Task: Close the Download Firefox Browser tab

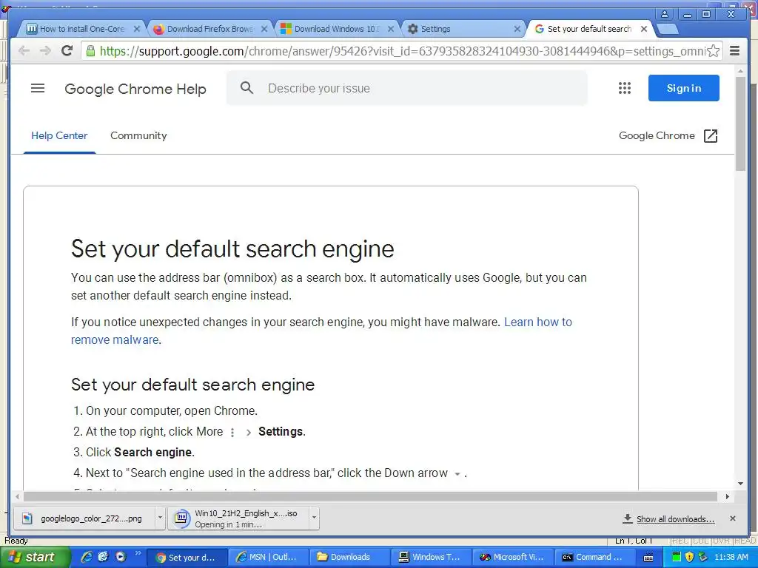Action: [x=264, y=29]
